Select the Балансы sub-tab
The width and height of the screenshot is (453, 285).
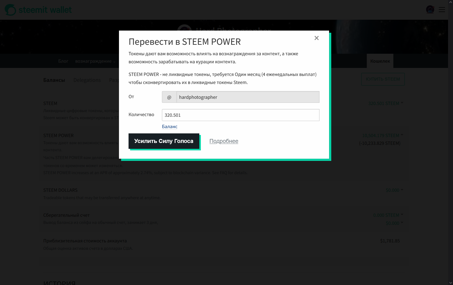point(54,80)
